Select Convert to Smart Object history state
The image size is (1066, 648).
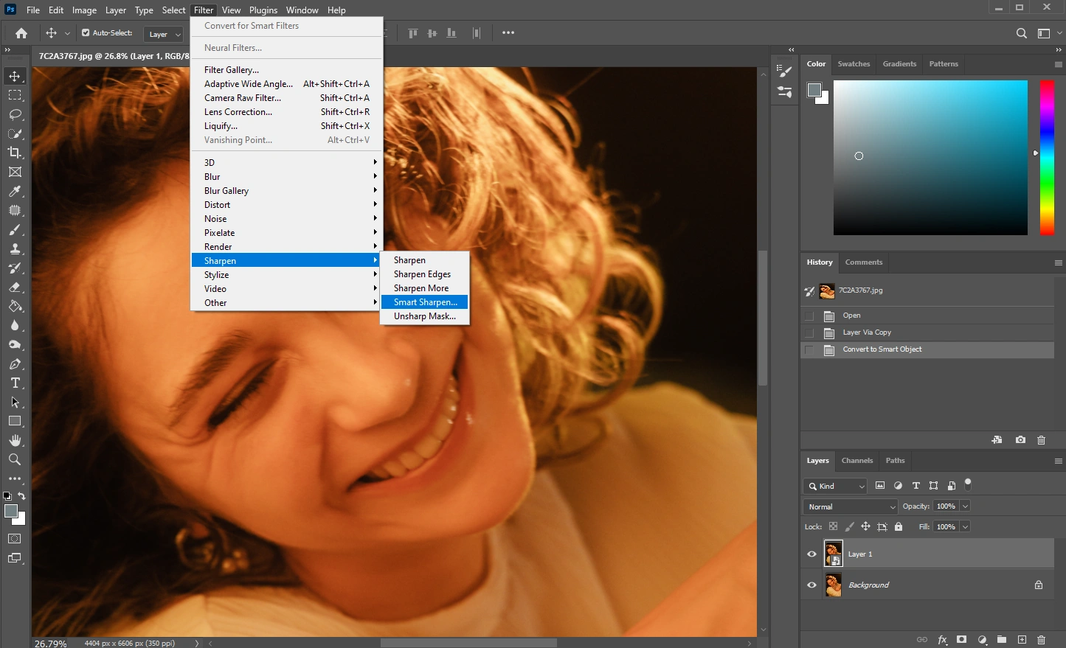click(x=927, y=349)
